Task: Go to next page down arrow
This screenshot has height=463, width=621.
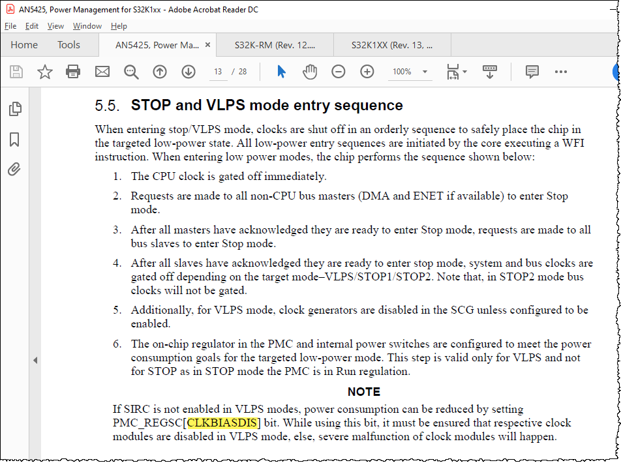Action: click(x=189, y=72)
